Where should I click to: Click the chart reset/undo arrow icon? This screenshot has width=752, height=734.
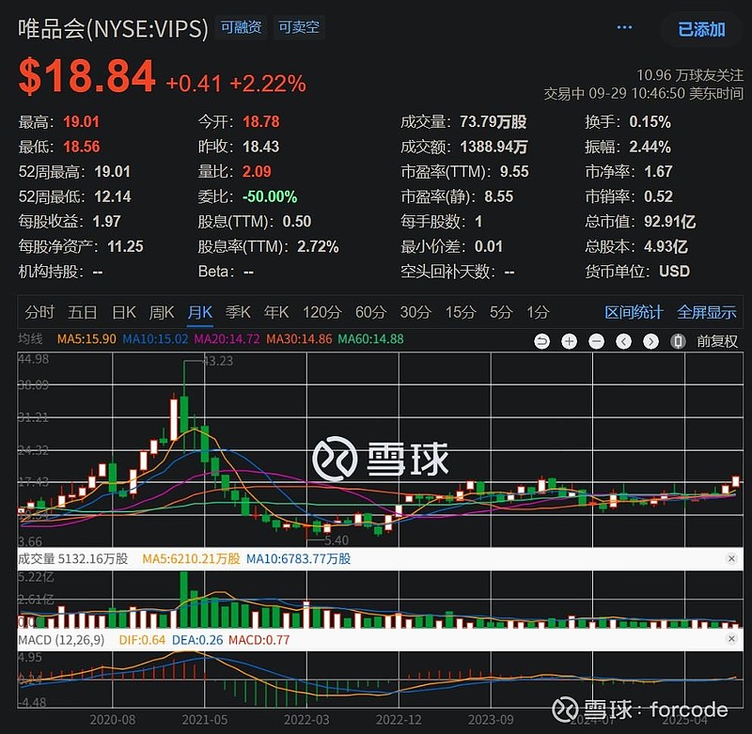point(542,341)
